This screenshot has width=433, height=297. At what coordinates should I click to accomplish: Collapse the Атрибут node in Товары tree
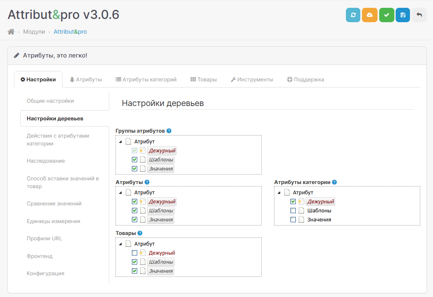[x=121, y=244]
